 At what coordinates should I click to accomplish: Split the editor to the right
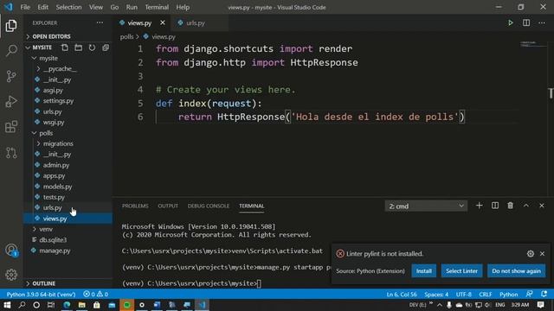pyautogui.click(x=526, y=23)
